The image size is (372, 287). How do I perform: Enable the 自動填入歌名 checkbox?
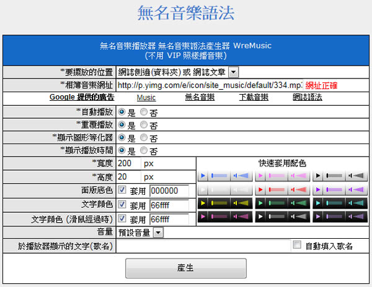coord(297,246)
